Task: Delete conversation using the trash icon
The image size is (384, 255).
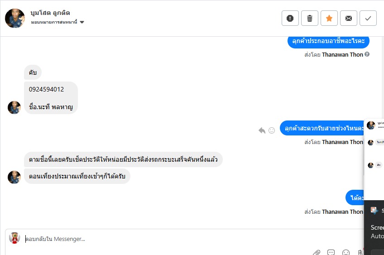Action: (310, 18)
